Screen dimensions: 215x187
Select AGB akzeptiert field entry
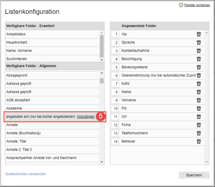pyautogui.click(x=18, y=100)
